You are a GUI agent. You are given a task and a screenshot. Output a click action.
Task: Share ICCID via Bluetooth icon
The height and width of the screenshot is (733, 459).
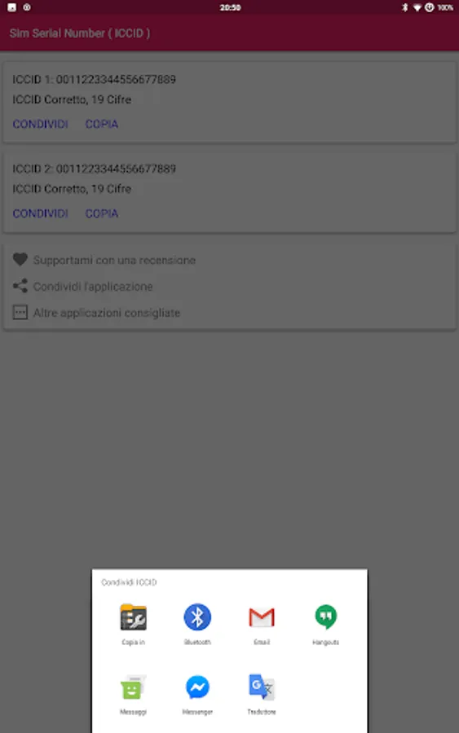(197, 617)
